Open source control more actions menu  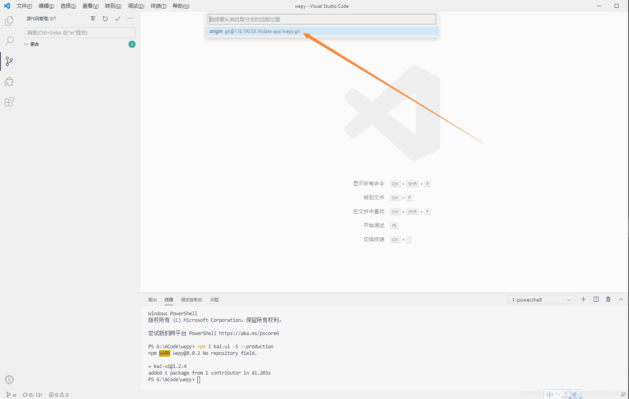130,19
